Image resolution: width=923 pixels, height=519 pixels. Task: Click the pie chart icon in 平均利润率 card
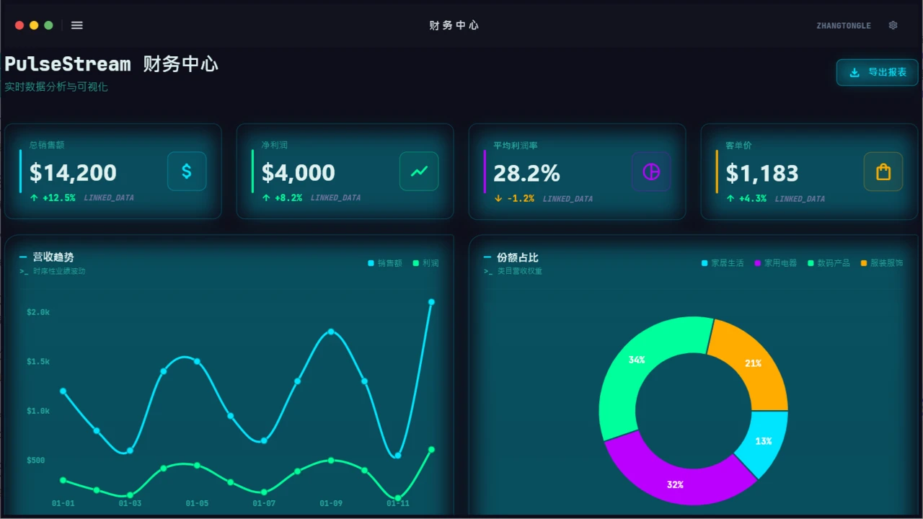click(x=651, y=172)
